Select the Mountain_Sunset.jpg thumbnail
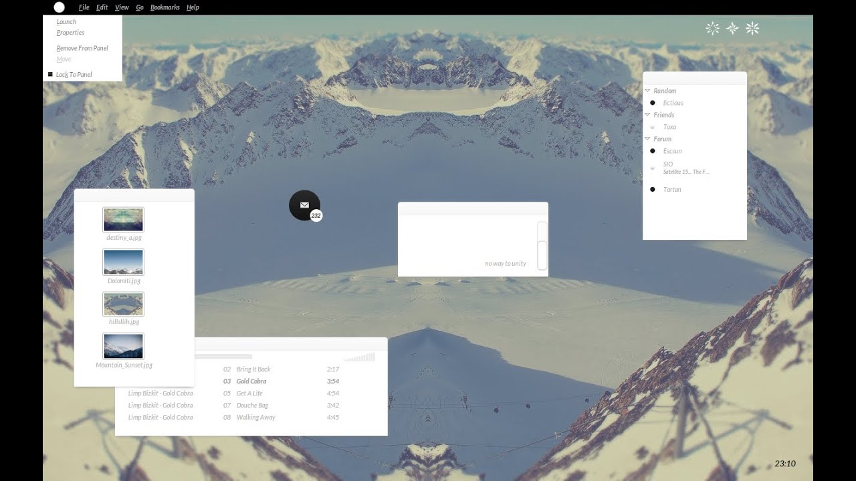856x481 pixels. (123, 347)
